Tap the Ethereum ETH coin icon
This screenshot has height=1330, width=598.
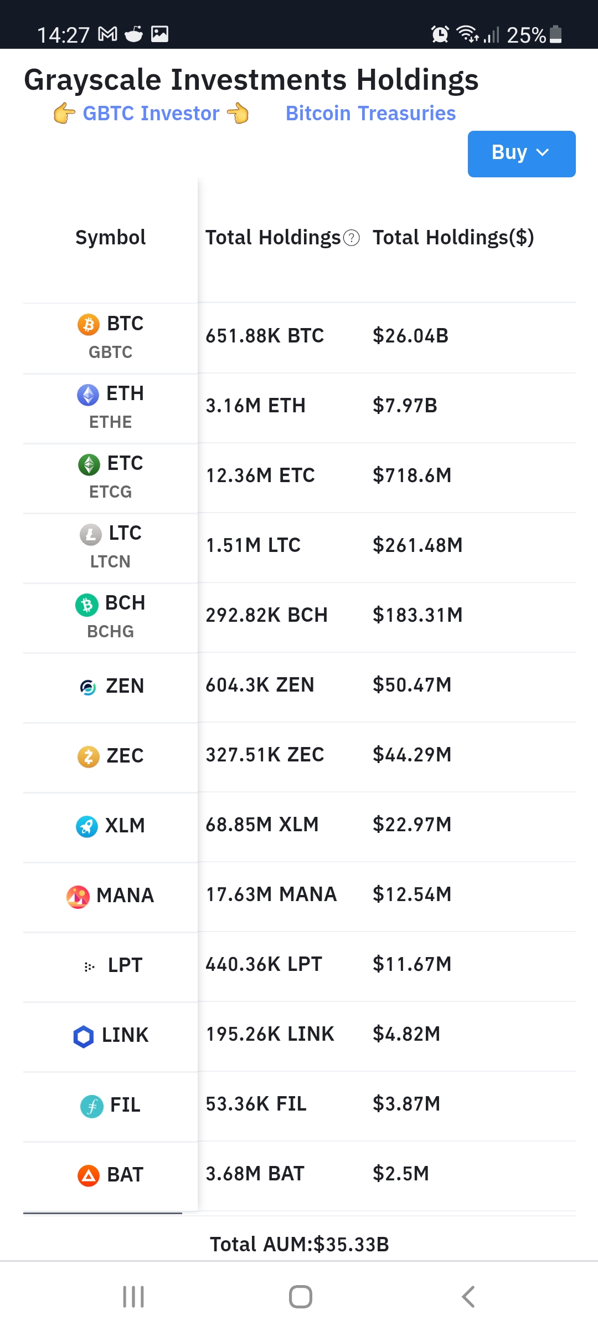click(88, 395)
